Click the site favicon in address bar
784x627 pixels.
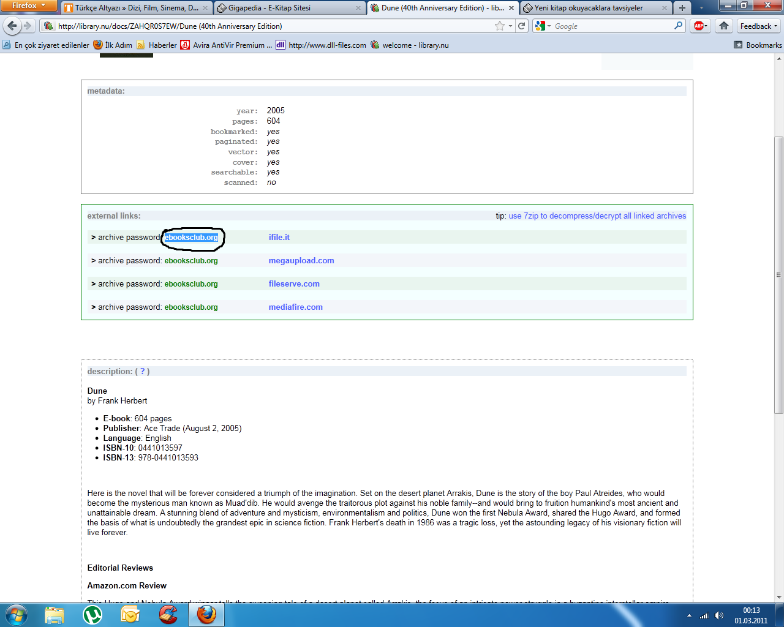pyautogui.click(x=48, y=26)
